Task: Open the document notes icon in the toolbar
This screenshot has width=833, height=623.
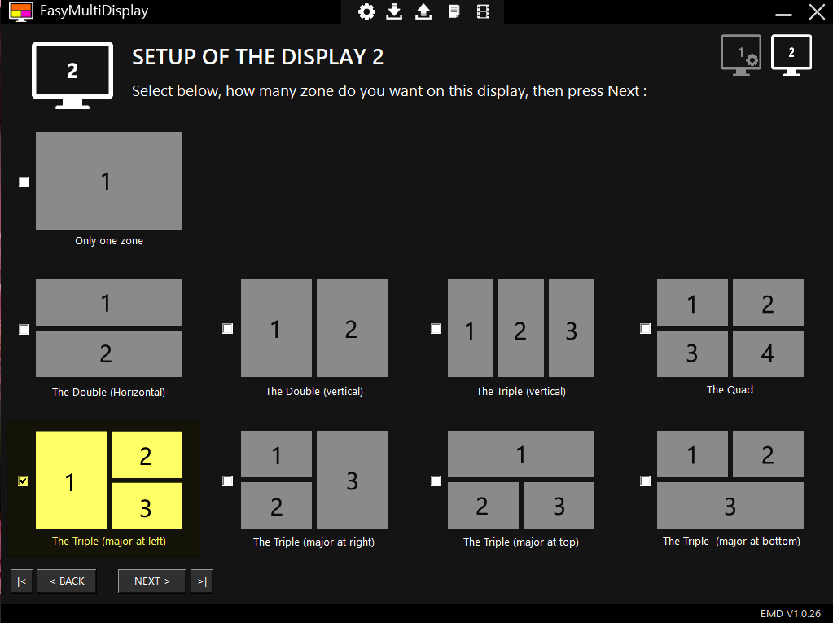Action: click(x=454, y=11)
